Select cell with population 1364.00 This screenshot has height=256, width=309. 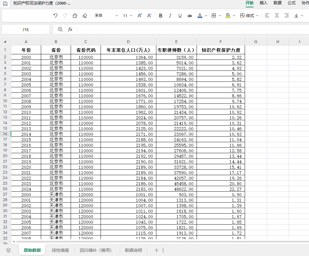tap(128, 57)
